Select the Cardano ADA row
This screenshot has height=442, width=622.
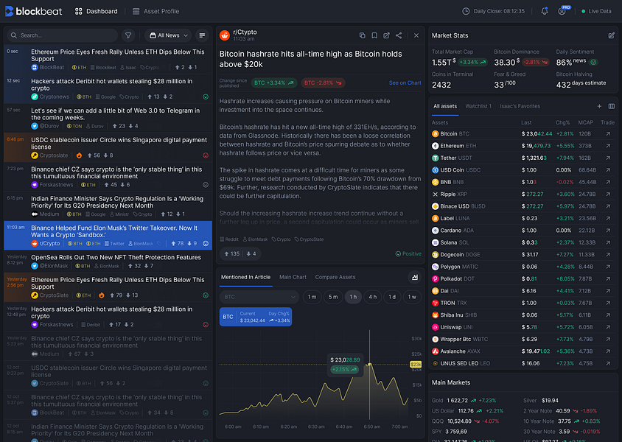click(523, 231)
